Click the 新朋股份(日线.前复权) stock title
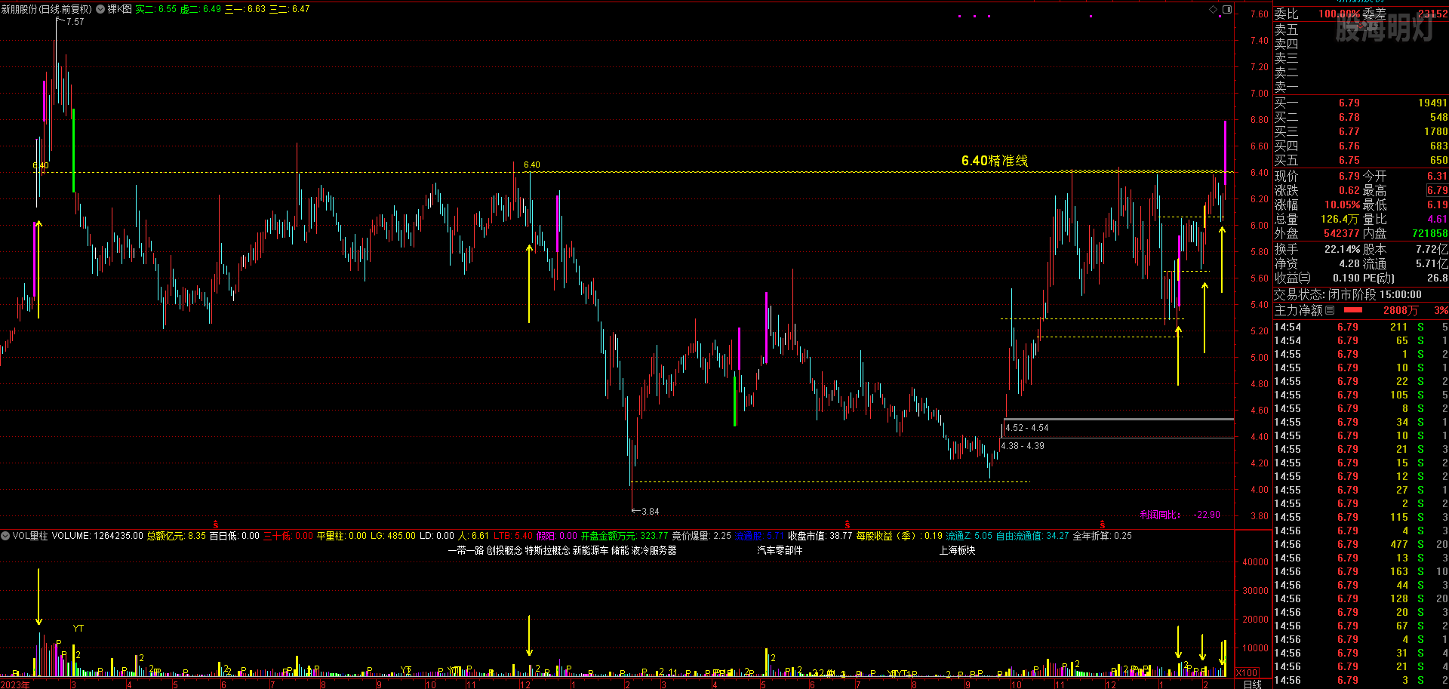1449x689 pixels. (x=47, y=9)
